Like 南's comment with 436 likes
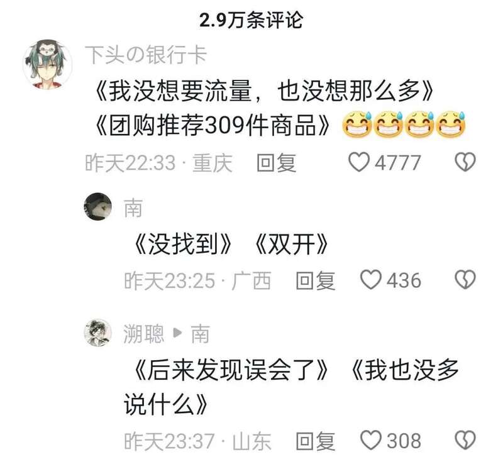The height and width of the screenshot is (457, 503). (371, 280)
